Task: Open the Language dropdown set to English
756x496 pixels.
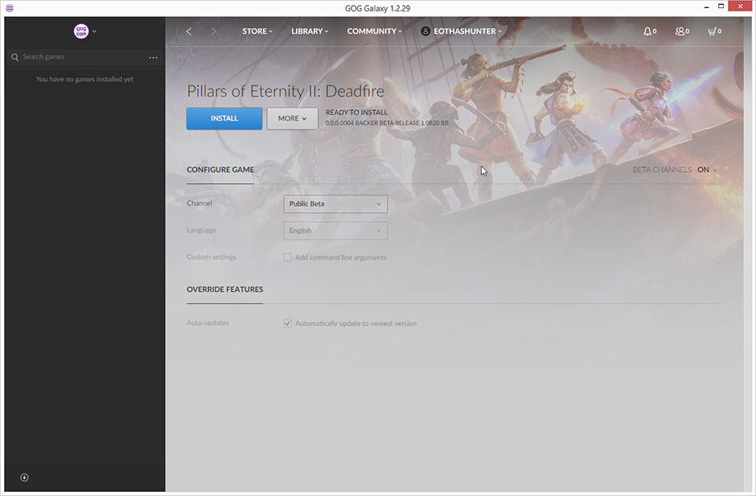Action: (335, 231)
